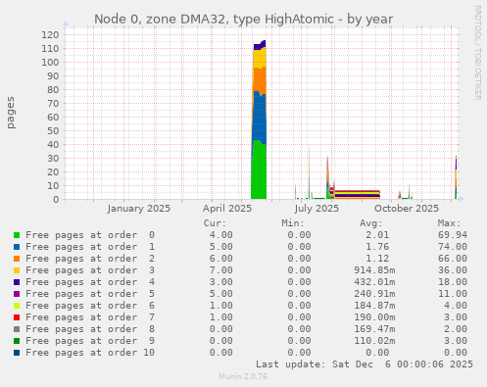The height and width of the screenshot is (387, 487).
Task: Click the order 7 average value 190.00m
Action: click(374, 317)
